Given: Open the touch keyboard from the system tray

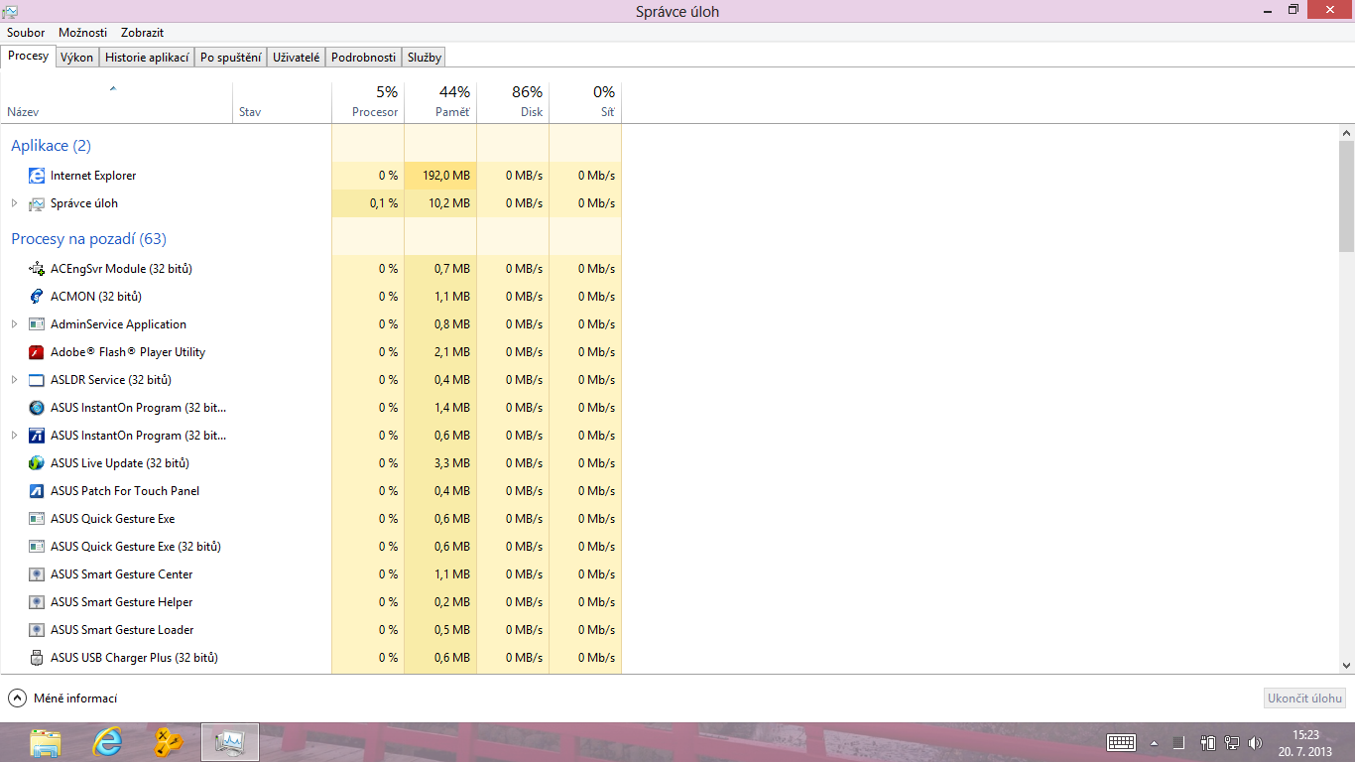Looking at the screenshot, I should (1121, 743).
